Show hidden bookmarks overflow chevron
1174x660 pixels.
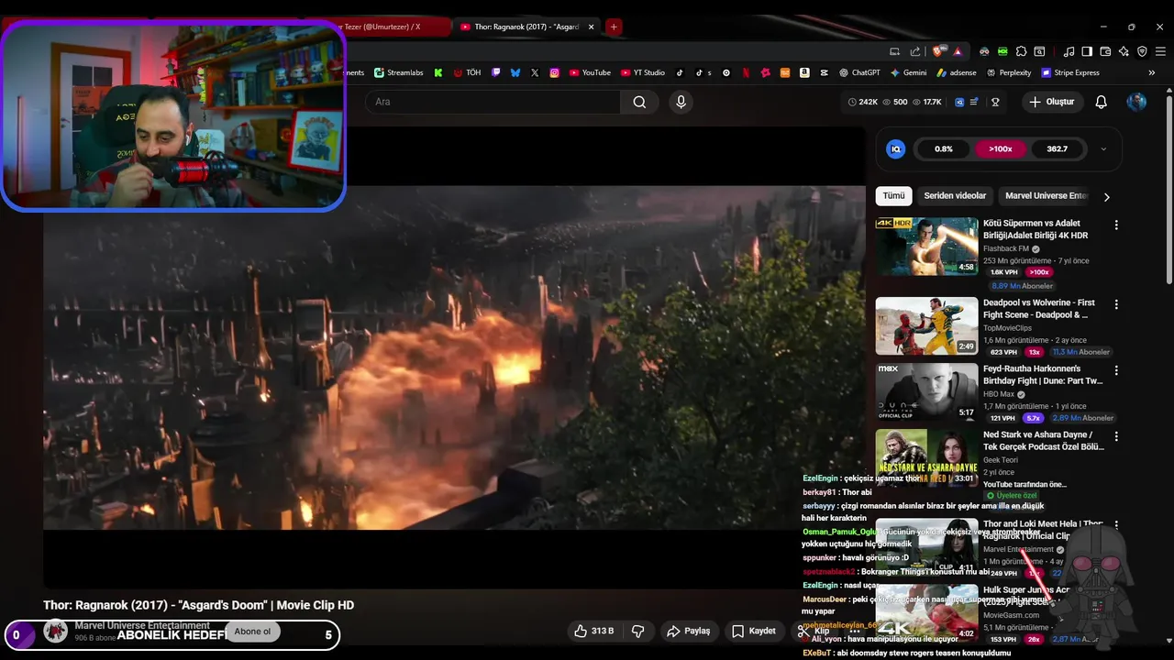tap(1152, 72)
